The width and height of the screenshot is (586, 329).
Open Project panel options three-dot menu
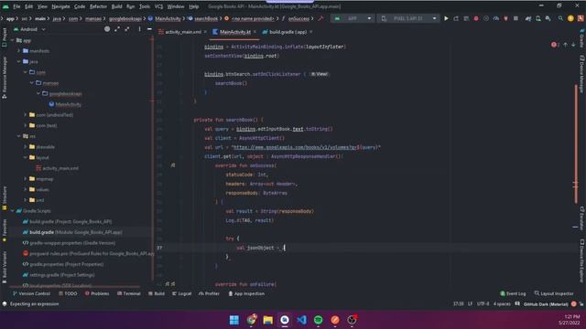pos(139,29)
